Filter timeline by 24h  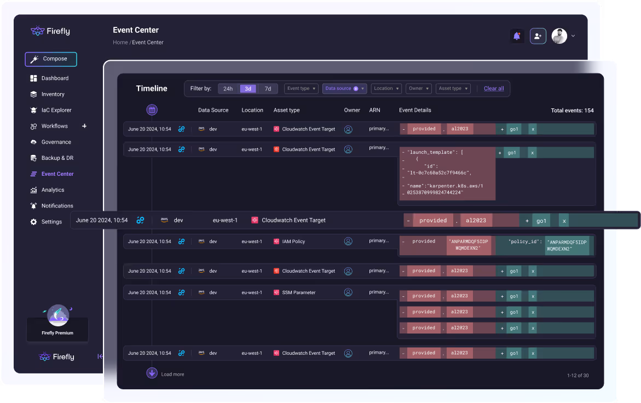click(228, 89)
